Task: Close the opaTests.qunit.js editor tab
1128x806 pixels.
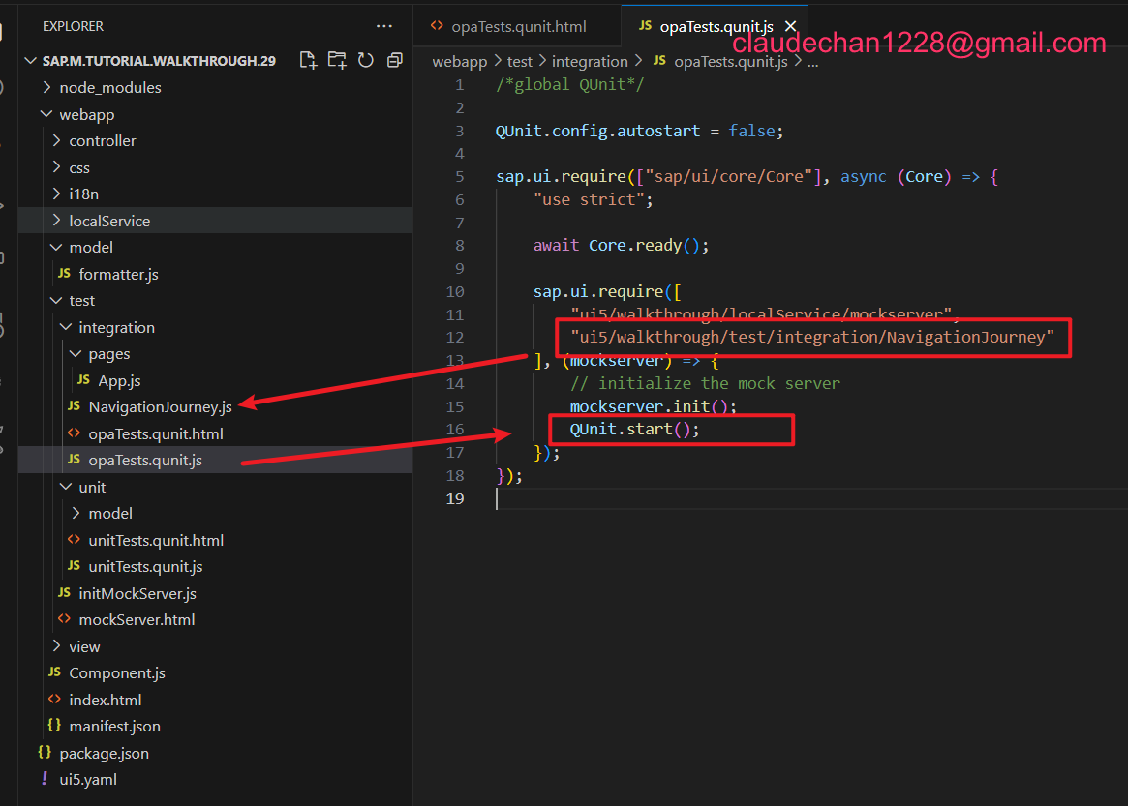Action: coord(791,27)
